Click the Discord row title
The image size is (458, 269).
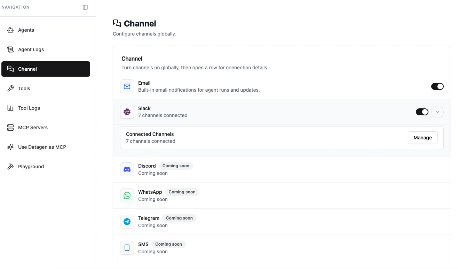147,166
